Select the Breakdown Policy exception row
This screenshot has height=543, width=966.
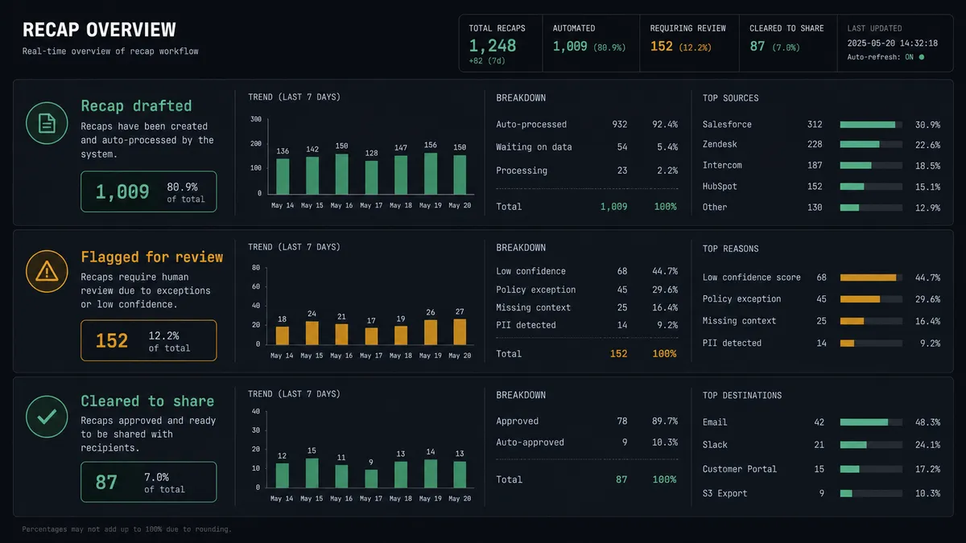click(587, 290)
